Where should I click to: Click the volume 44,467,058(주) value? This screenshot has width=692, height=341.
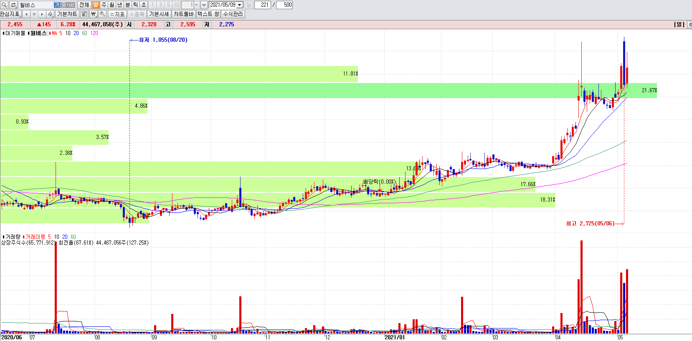click(x=102, y=25)
